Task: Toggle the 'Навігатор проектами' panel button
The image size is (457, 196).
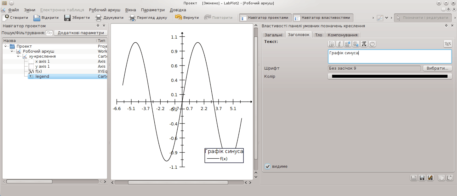Action: click(x=265, y=18)
